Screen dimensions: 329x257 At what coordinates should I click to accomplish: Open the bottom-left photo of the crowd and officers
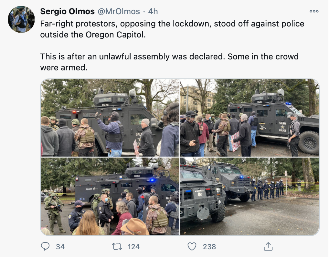tap(110, 196)
